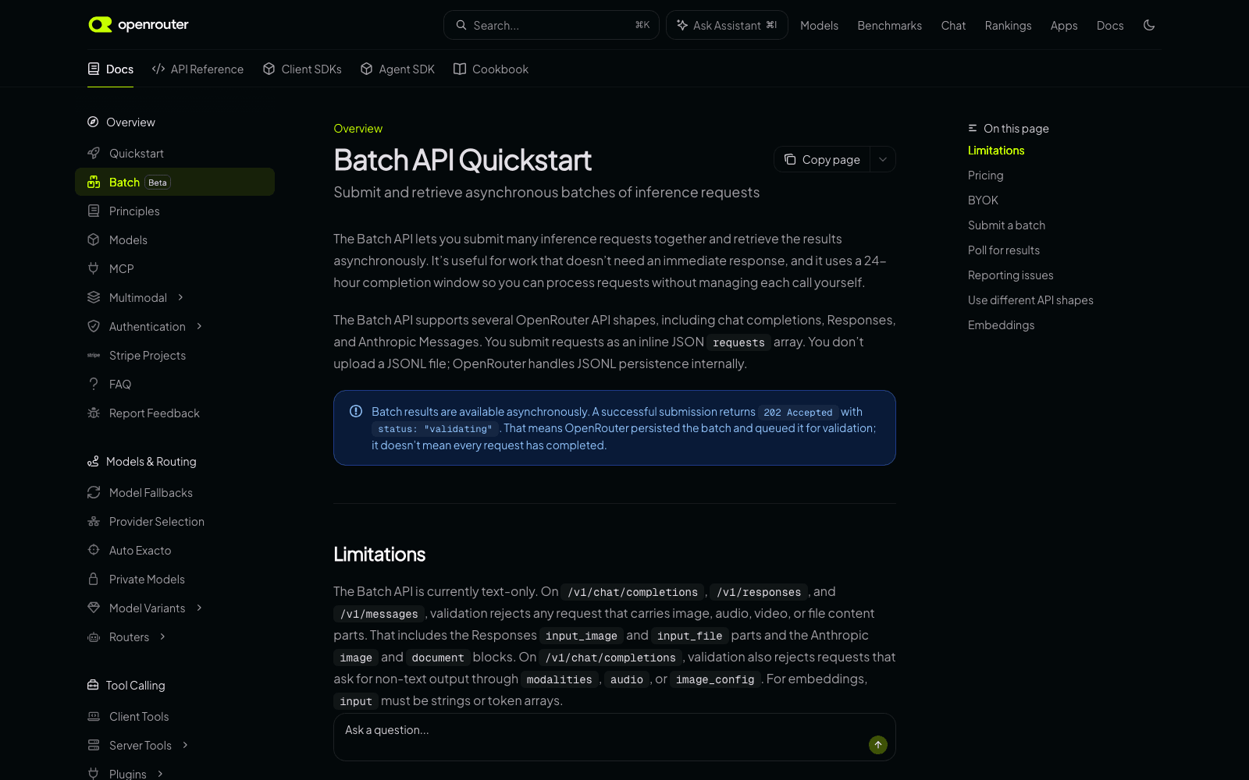Open Rankings in the top navigation

[x=1008, y=26]
